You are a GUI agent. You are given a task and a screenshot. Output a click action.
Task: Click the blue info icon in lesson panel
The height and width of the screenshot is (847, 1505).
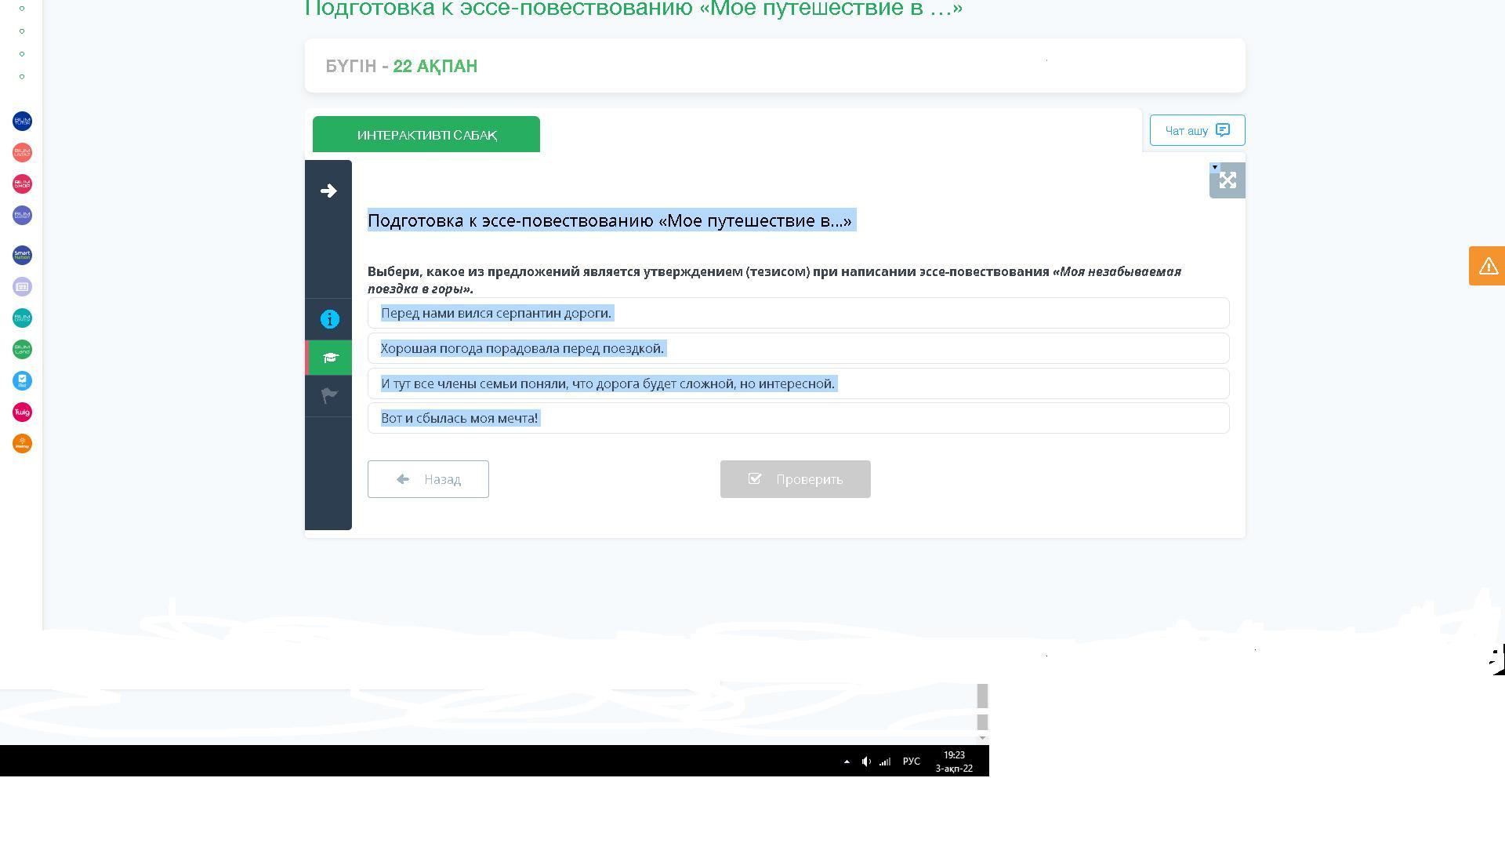329,319
